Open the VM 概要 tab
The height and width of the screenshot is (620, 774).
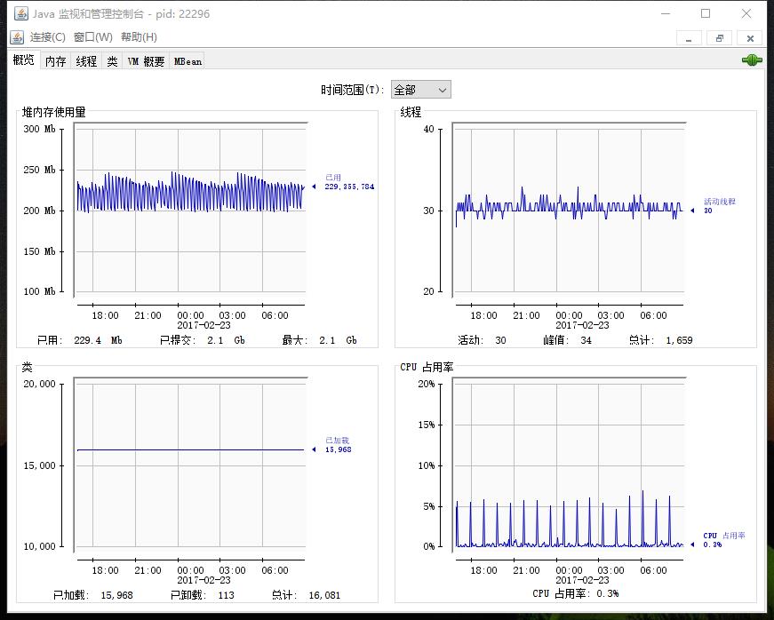point(146,61)
